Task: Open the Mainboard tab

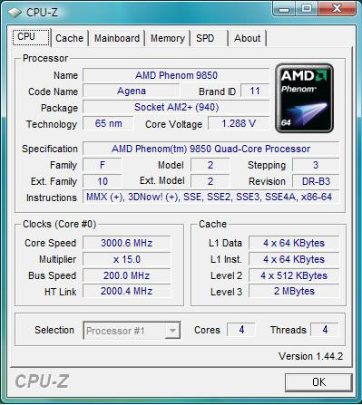Action: click(117, 38)
